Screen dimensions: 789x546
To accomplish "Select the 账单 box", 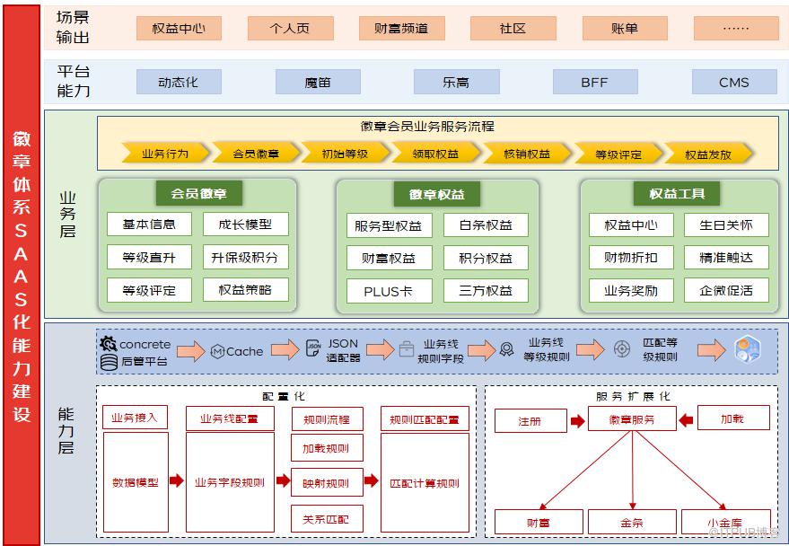I will 625,28.
